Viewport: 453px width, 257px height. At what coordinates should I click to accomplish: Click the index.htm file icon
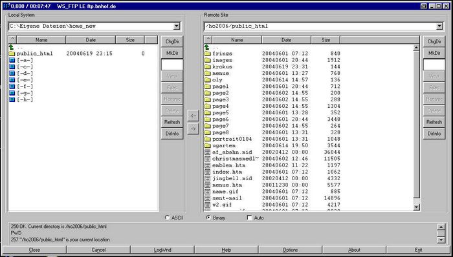[x=208, y=172]
